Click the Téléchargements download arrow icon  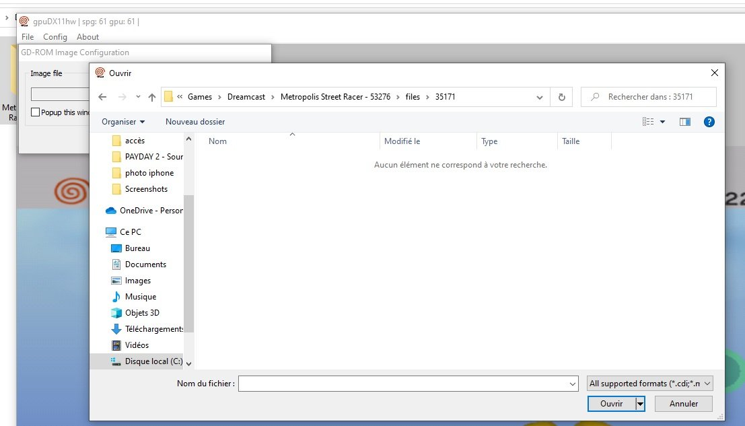tap(116, 329)
